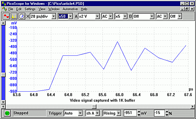
Task: Expand the 20 µs/div timebase dropdown
Action: pyautogui.click(x=54, y=16)
